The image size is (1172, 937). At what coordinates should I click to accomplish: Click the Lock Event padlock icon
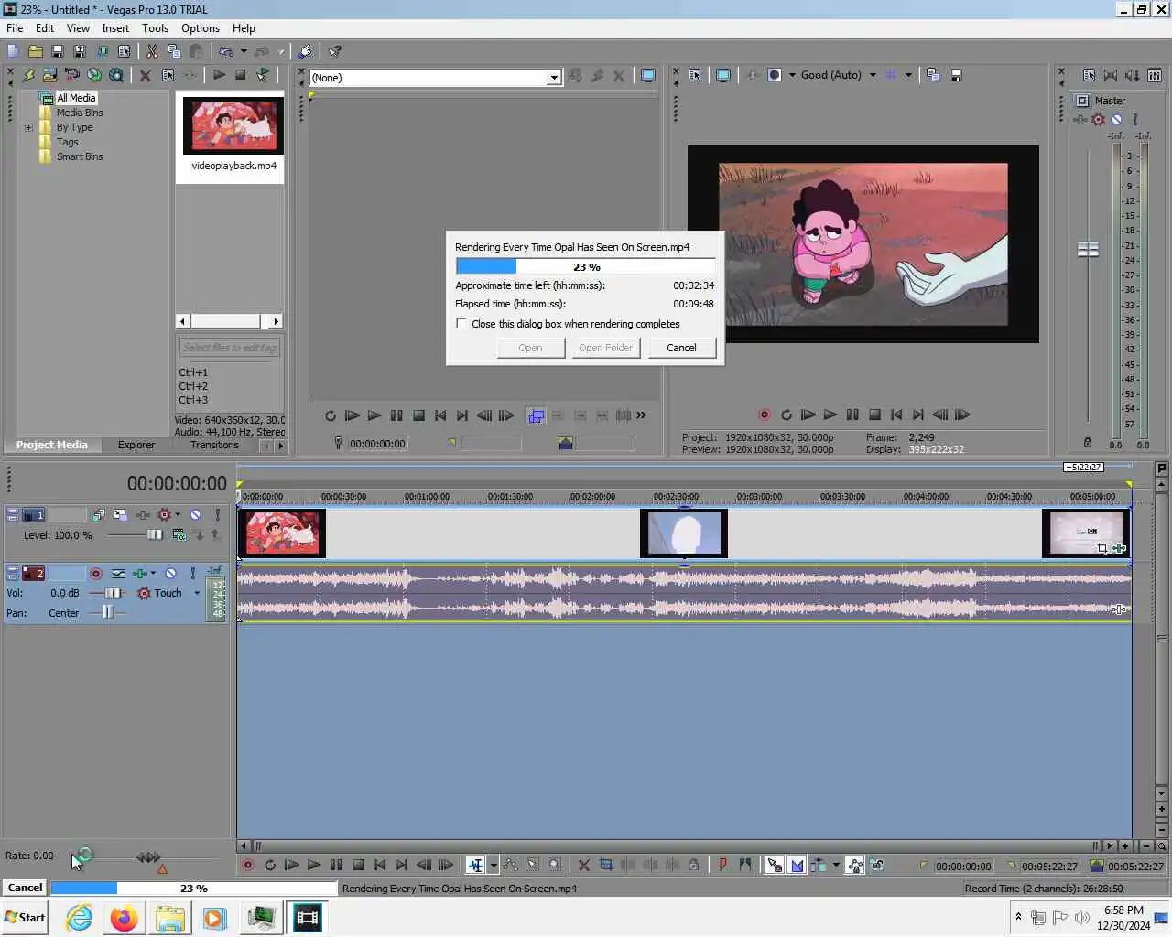[x=694, y=865]
